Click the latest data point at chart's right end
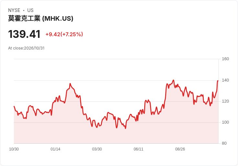Viewport: 238px width, 166px height. pos(218,81)
